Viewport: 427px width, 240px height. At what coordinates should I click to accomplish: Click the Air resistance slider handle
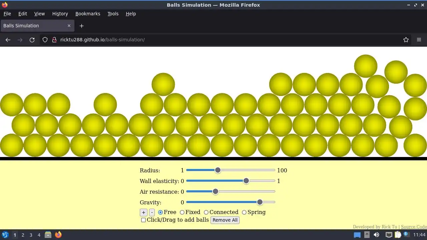coord(216,191)
